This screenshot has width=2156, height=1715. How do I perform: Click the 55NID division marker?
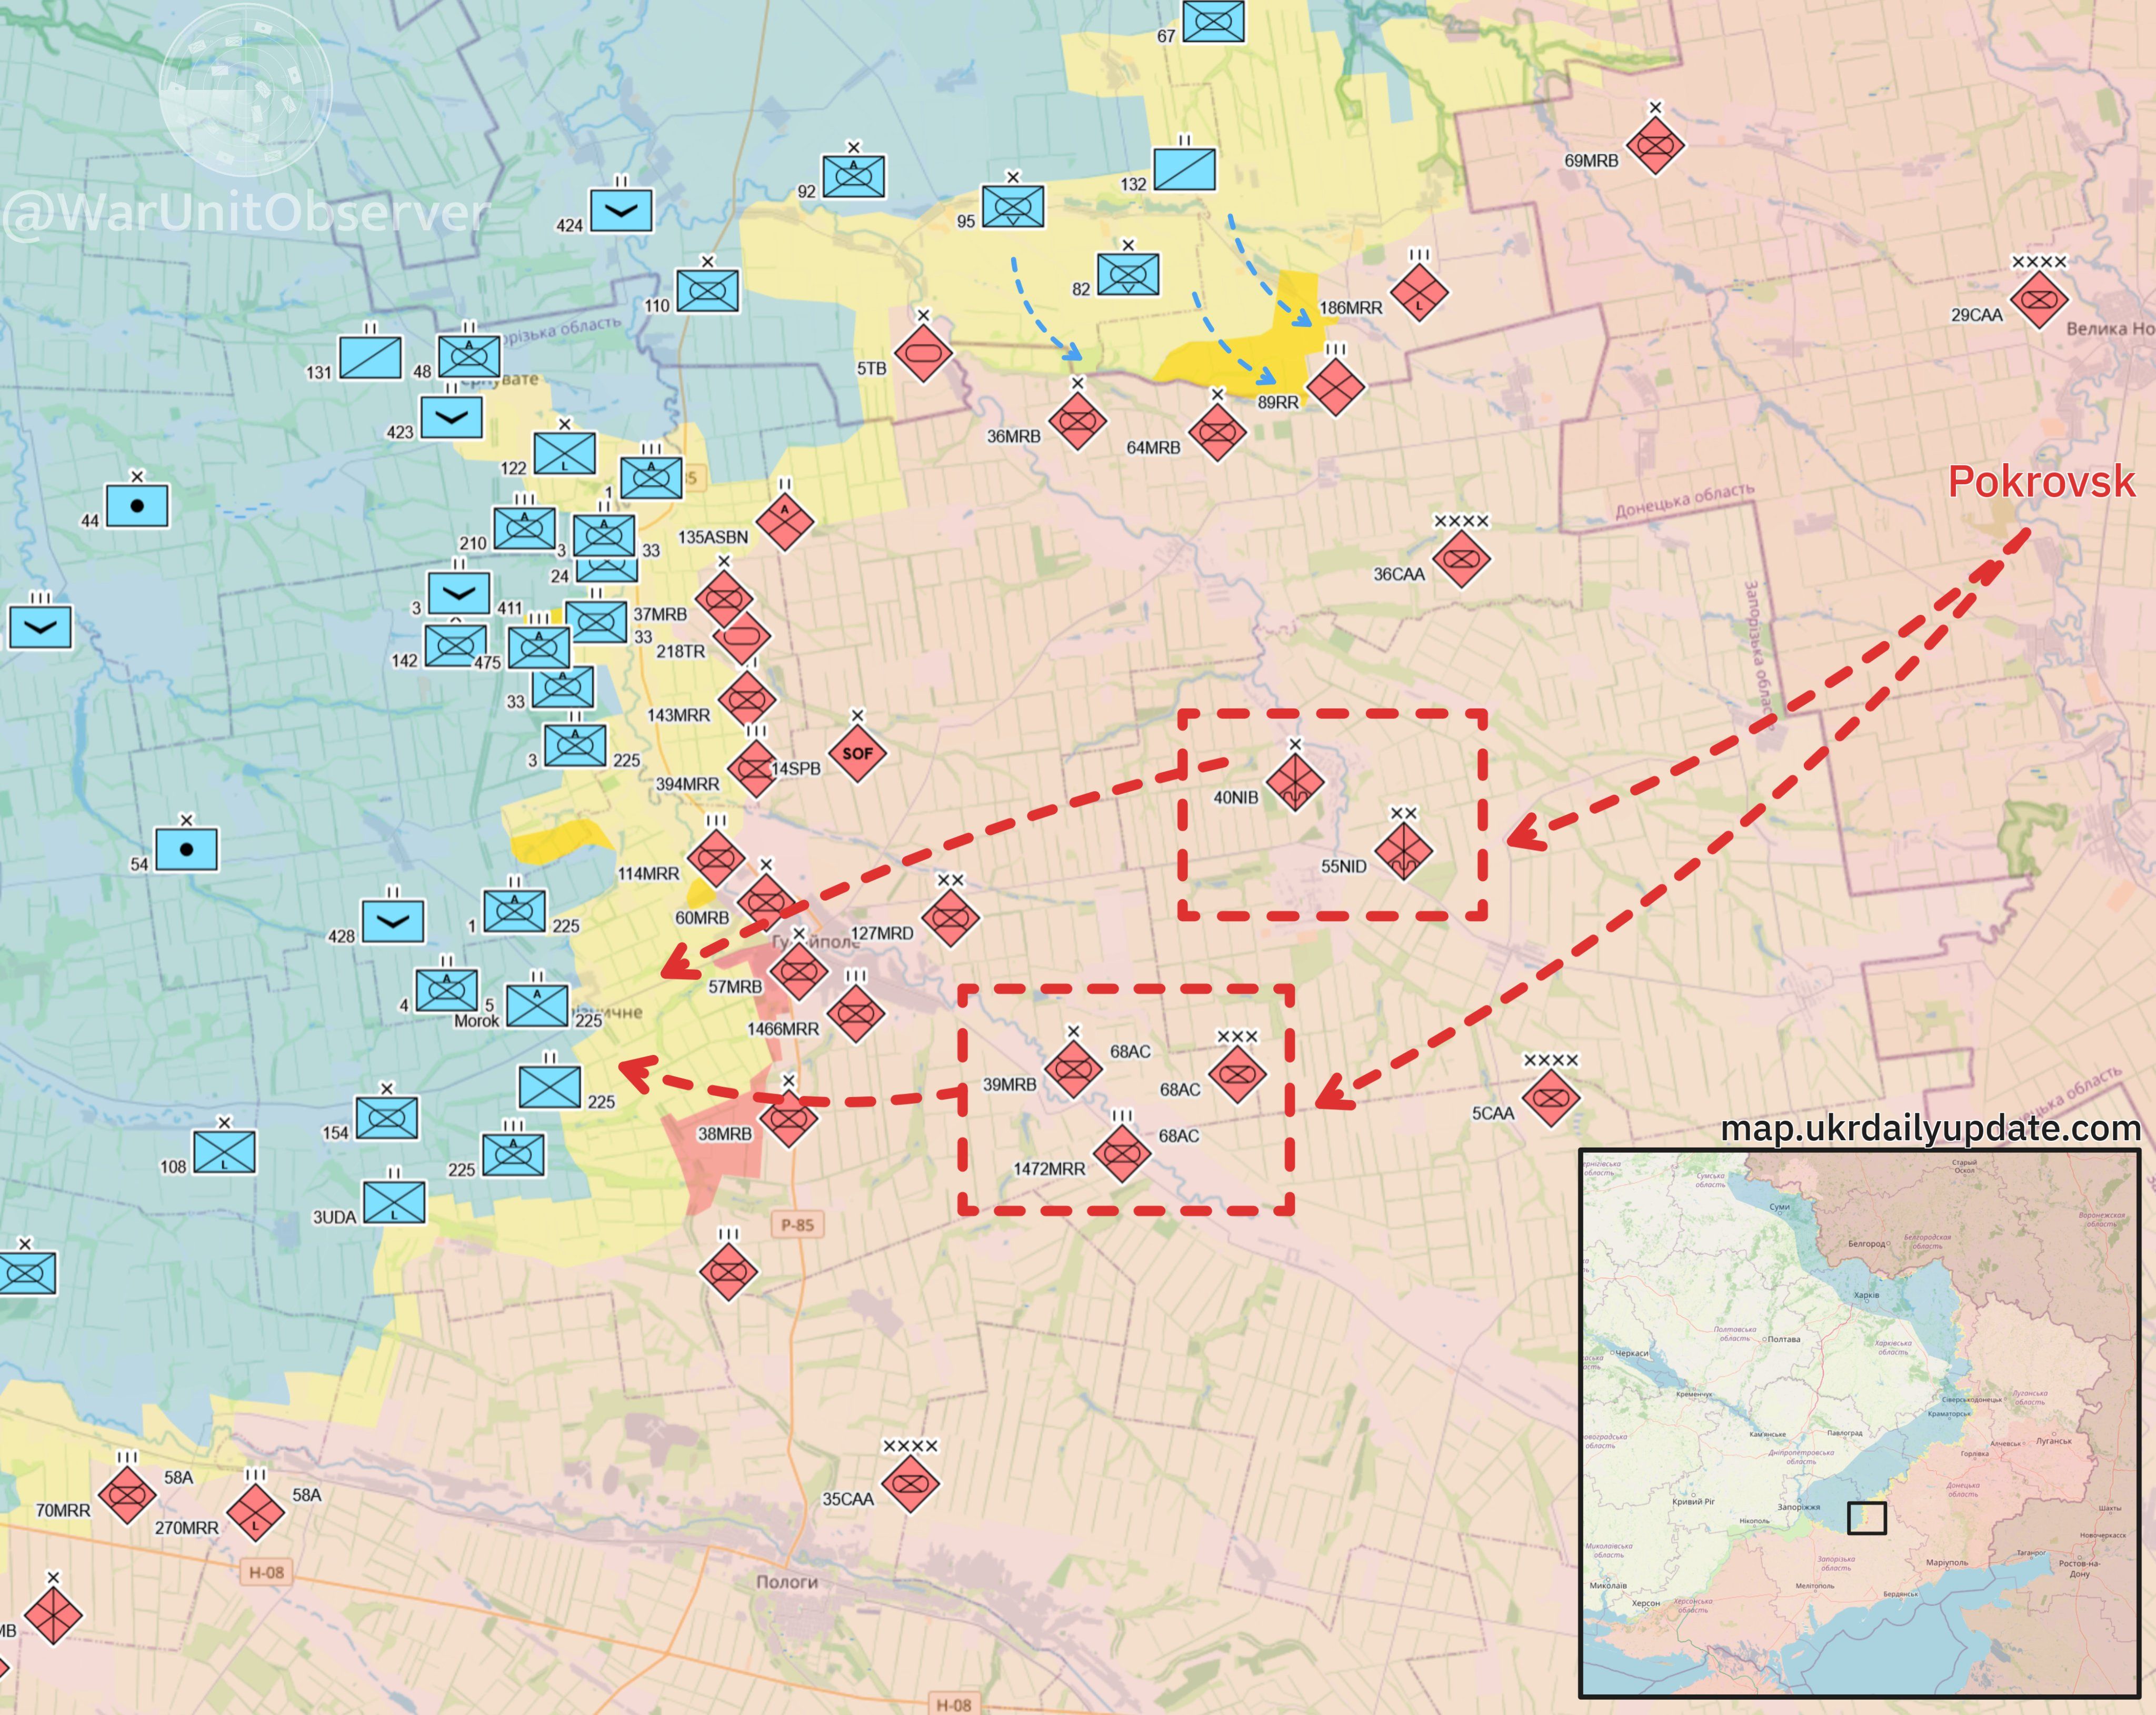point(1403,851)
